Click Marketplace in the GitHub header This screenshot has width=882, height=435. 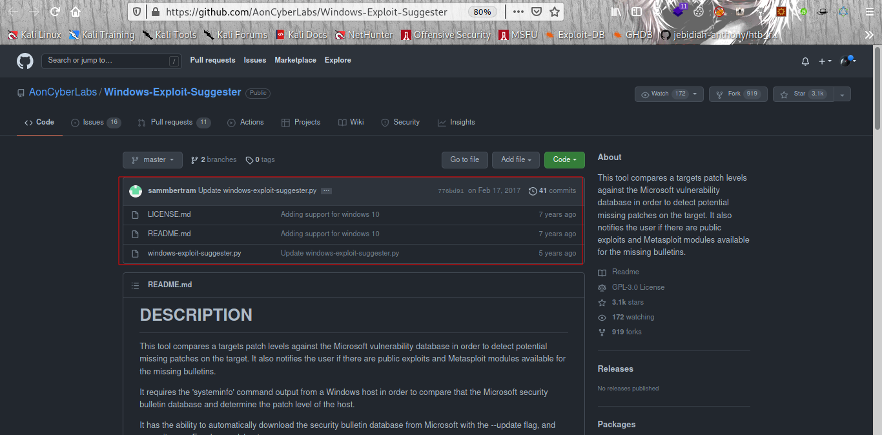pos(295,60)
